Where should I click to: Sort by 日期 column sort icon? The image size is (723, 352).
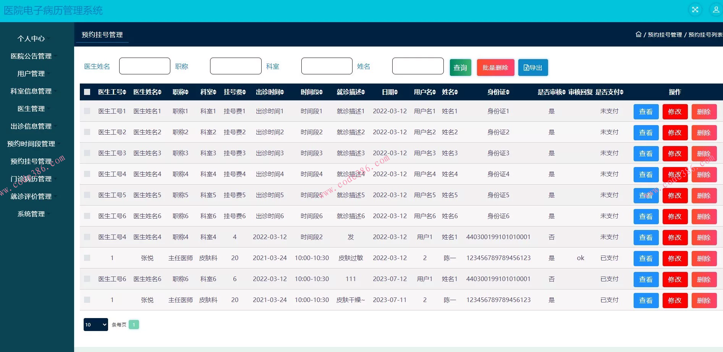click(x=396, y=92)
